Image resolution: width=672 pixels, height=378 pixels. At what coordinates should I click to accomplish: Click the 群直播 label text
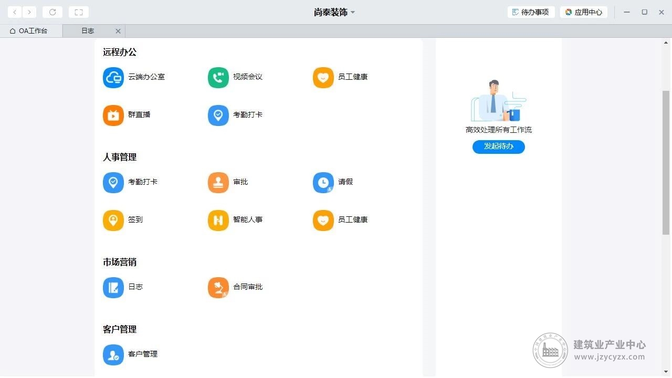coord(139,114)
